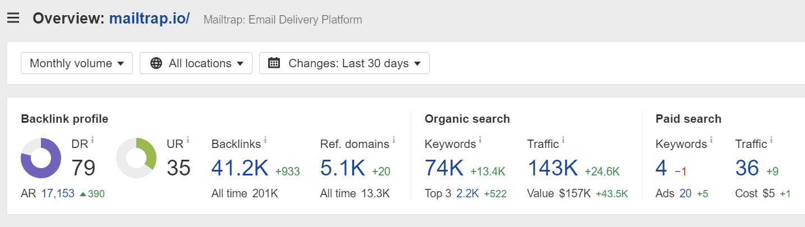Expand the All locations dropdown
The image size is (805, 227).
coord(196,63)
